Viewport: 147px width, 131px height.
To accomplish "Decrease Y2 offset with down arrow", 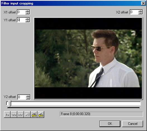I will [28, 98].
